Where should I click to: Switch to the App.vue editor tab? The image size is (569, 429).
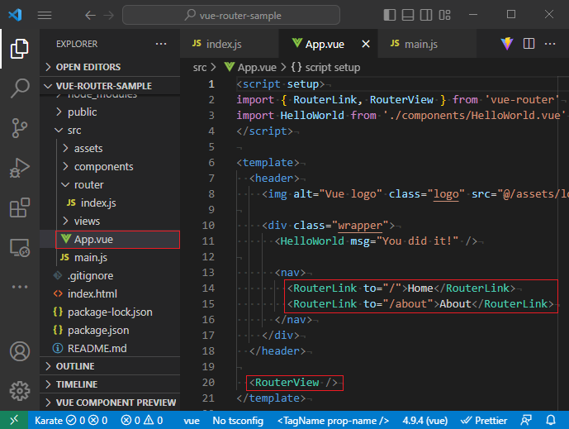(328, 44)
